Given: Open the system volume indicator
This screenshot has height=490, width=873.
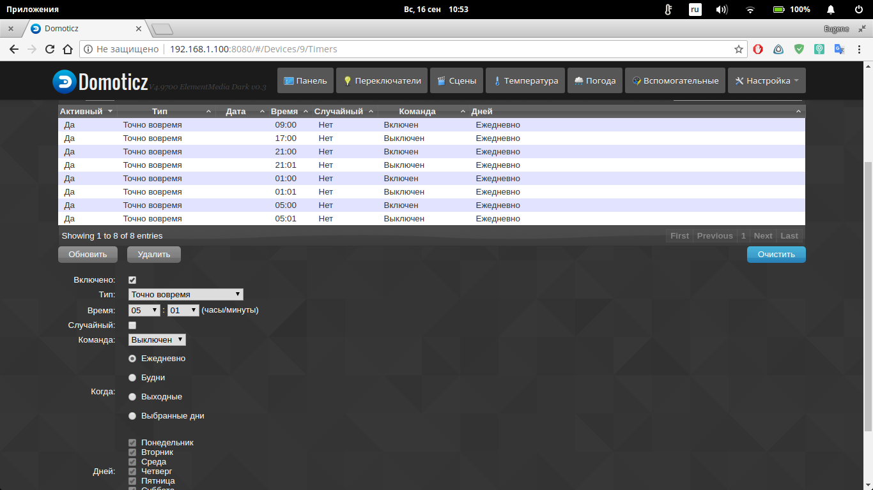Looking at the screenshot, I should tap(722, 10).
